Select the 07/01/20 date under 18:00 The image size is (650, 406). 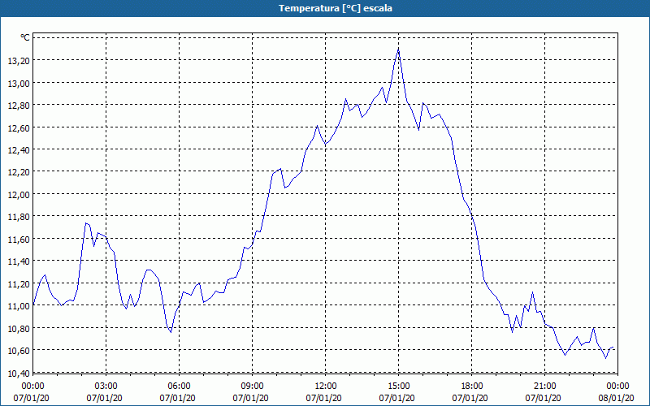(470, 398)
